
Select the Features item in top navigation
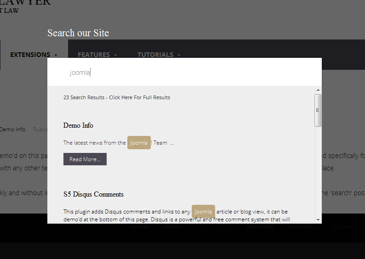click(93, 55)
